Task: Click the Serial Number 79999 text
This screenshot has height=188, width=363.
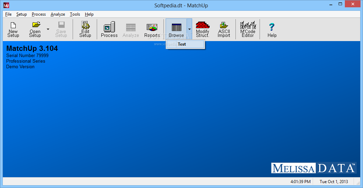Action: click(x=27, y=56)
